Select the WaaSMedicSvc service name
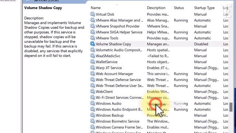The height and width of the screenshot is (133, 236). click(108, 56)
